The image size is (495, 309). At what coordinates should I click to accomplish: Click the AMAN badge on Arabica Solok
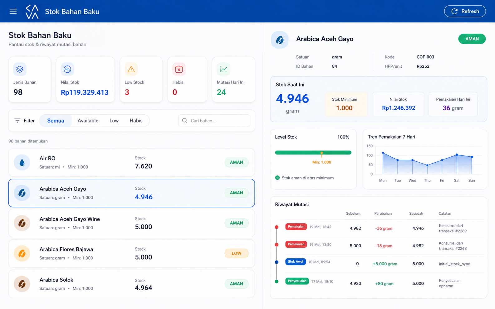(236, 284)
